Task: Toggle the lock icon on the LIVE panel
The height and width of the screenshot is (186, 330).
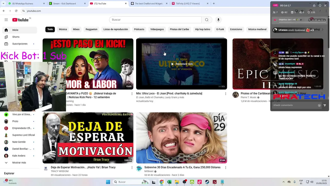Action: (314, 5)
